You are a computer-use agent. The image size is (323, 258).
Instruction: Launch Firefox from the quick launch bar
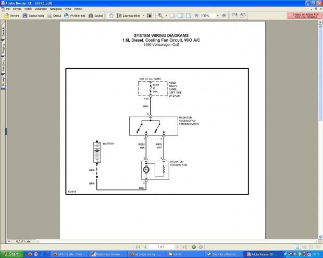[x=30, y=254]
